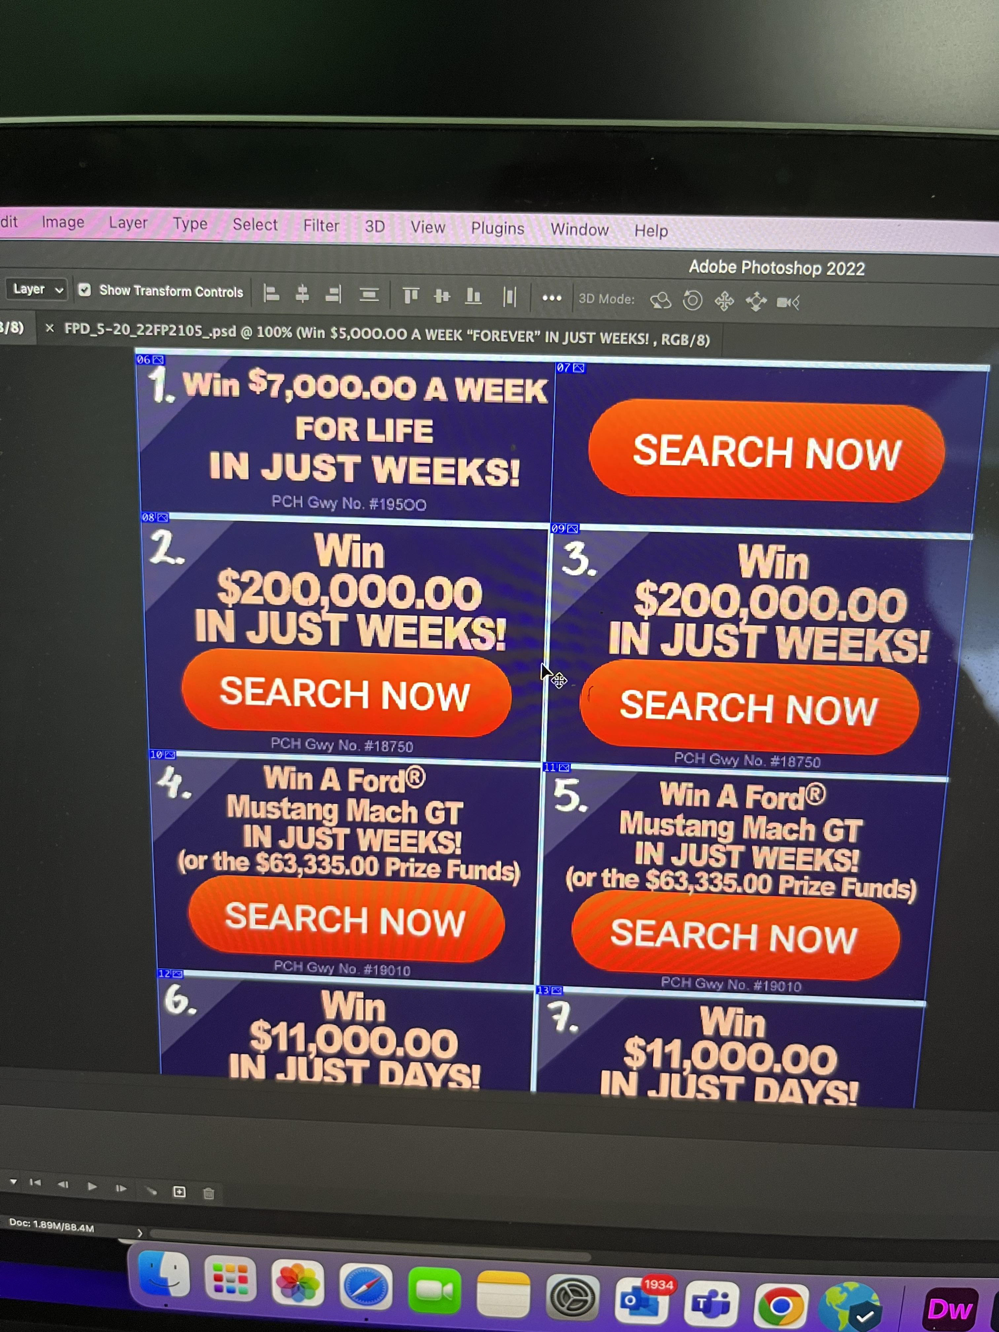999x1332 pixels.
Task: Open timeline loop options dropdown arrow
Action: 13,1181
